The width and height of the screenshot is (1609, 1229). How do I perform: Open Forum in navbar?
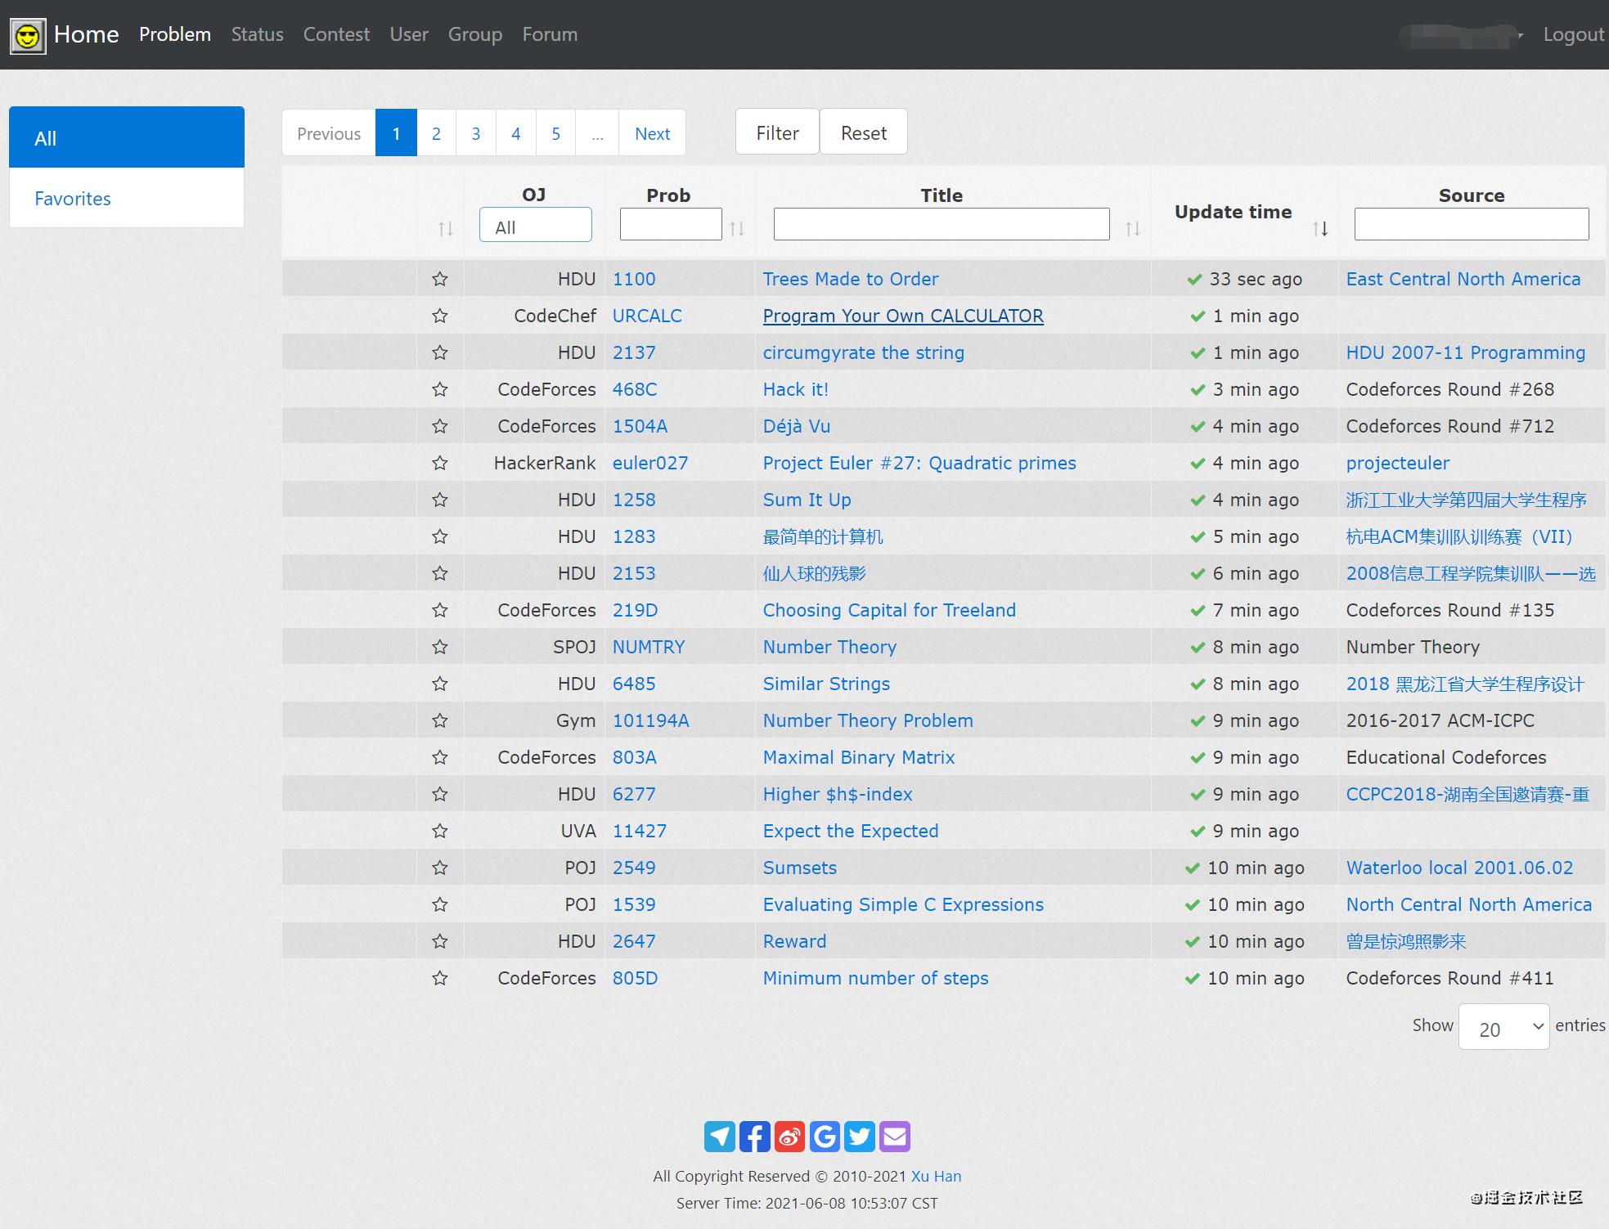(550, 34)
